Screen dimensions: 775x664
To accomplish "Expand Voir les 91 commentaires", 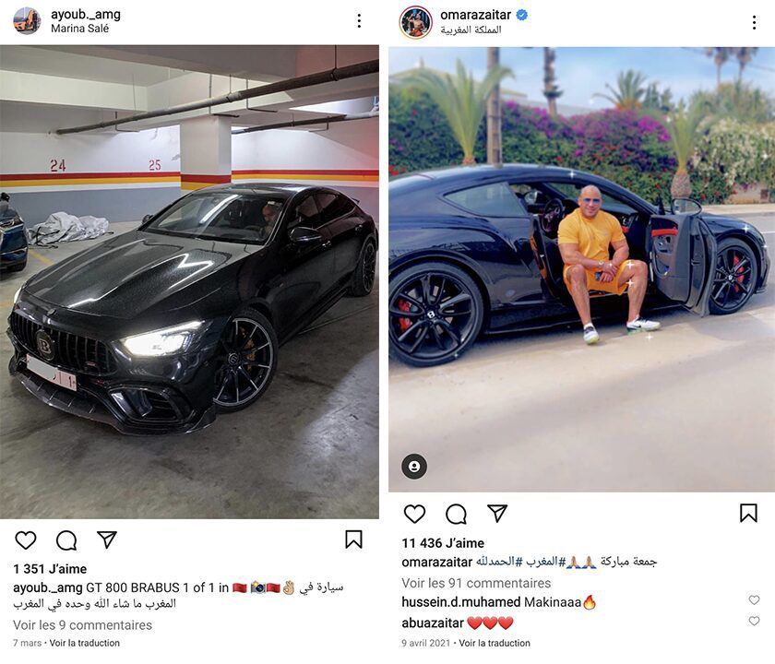I will (x=476, y=583).
